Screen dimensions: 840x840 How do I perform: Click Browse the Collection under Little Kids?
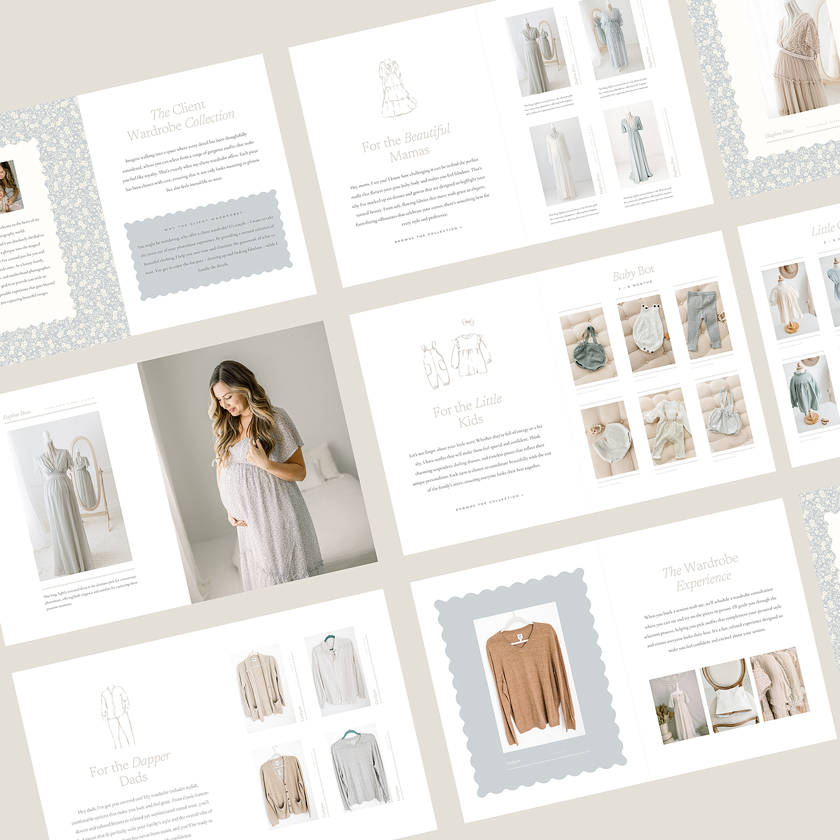(489, 503)
